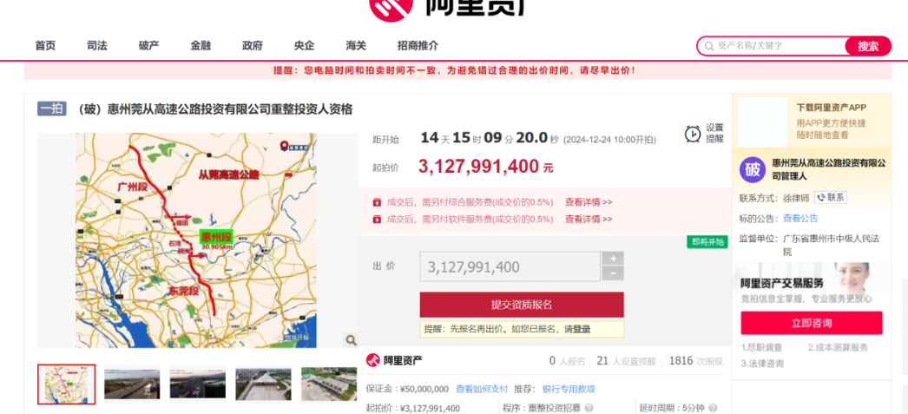Click the red 搜索 button
Image resolution: width=908 pixels, height=414 pixels.
pyautogui.click(x=867, y=46)
